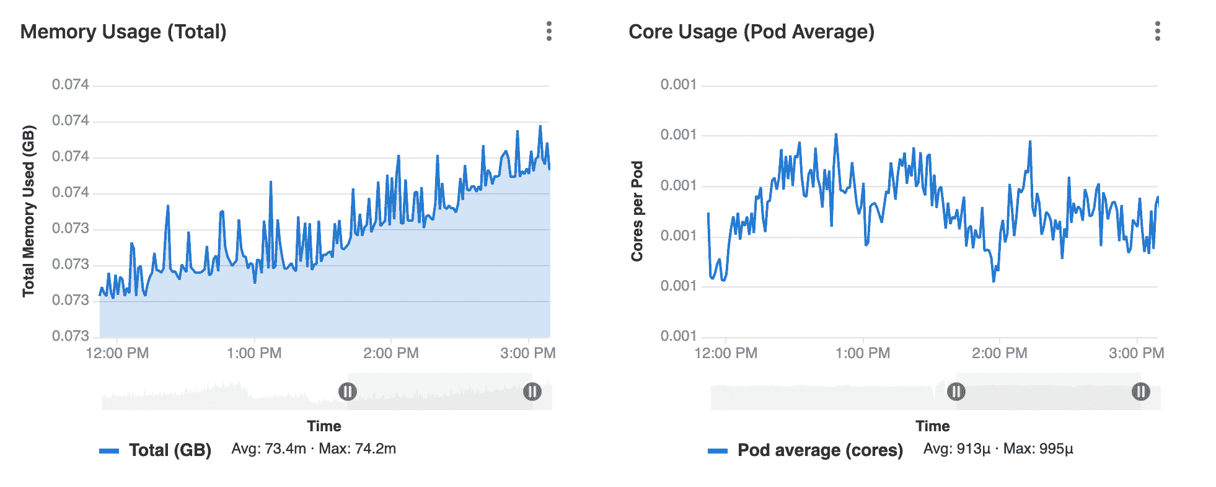Select right range handle under Core Usage chart

point(1141,392)
